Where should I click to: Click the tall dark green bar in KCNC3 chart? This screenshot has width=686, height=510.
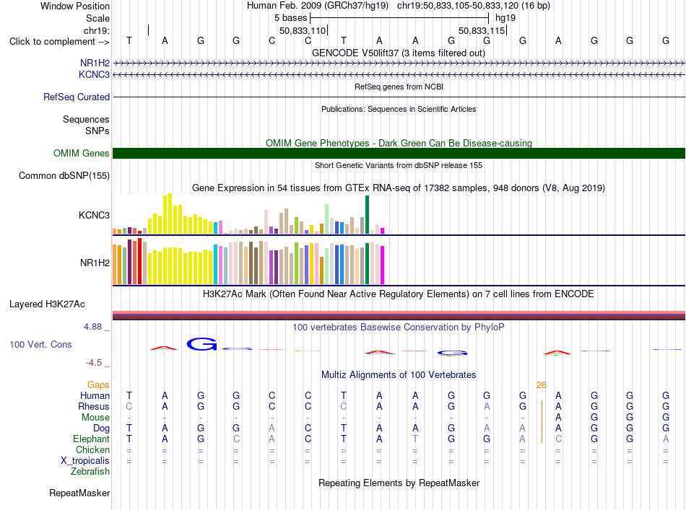pos(367,214)
